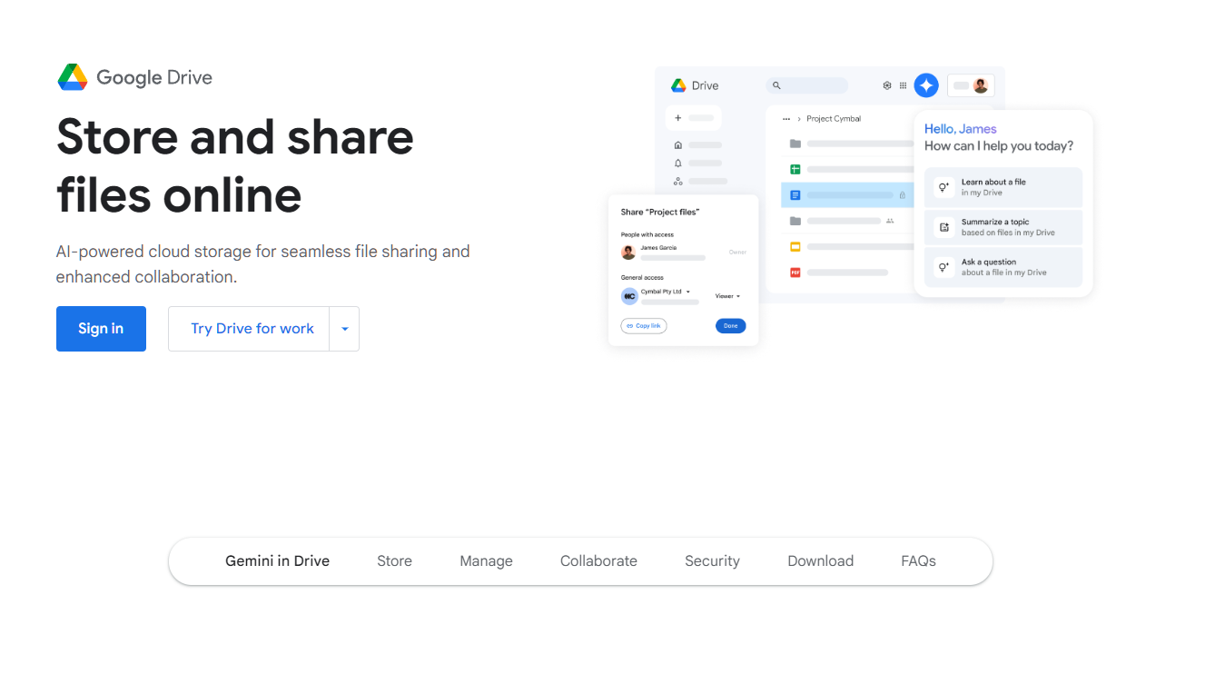The image size is (1225, 674).
Task: Click the yellow Google Slides file icon
Action: click(795, 246)
